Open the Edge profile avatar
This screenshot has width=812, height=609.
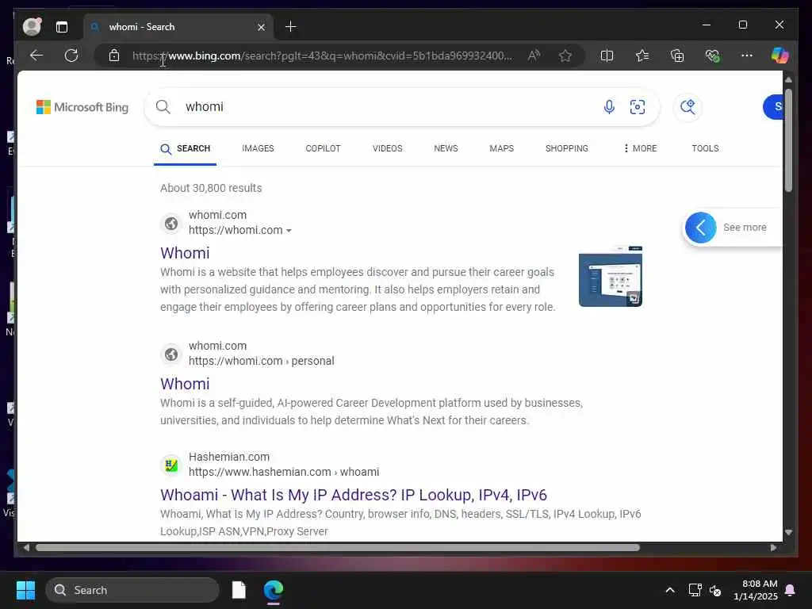32,26
